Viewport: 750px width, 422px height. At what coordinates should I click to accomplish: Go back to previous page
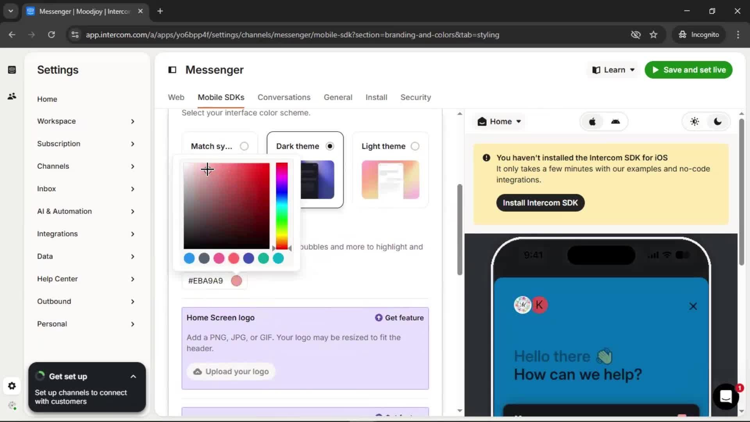(12, 35)
